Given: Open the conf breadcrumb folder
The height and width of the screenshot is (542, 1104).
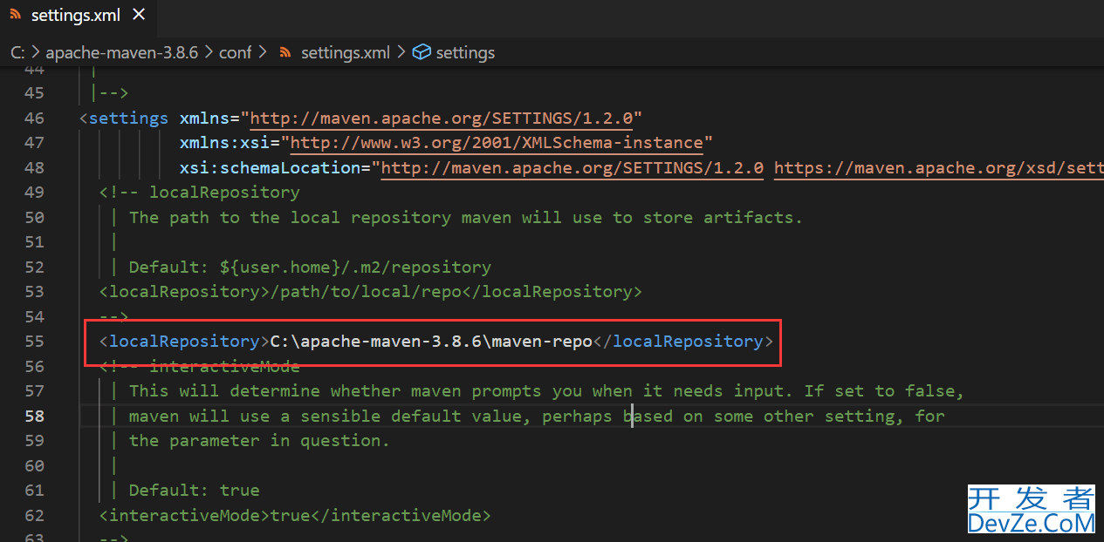Looking at the screenshot, I should tap(235, 52).
